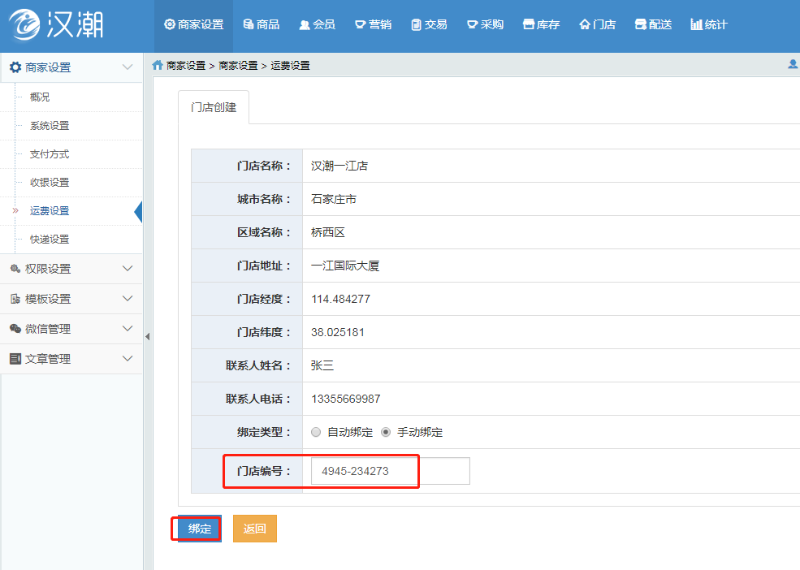
Task: Expand the 权限设置 section chevron
Action: point(128,269)
